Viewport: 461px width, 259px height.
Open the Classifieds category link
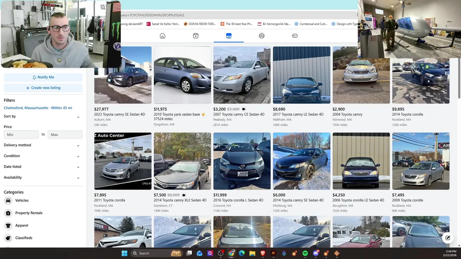[24, 238]
